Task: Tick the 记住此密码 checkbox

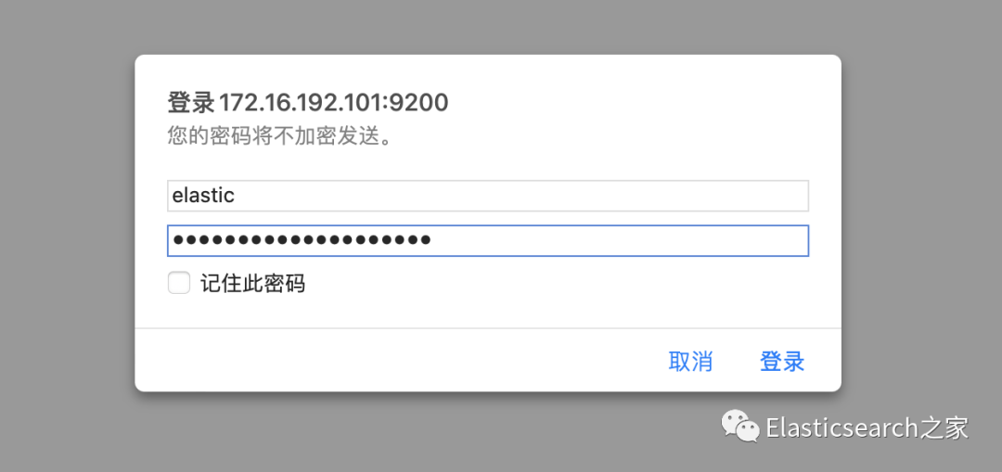Action: (x=179, y=283)
